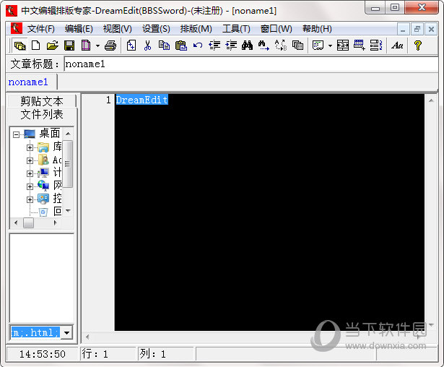This screenshot has width=444, height=367.
Task: Expand the 计算机 tree node
Action: [x=30, y=173]
